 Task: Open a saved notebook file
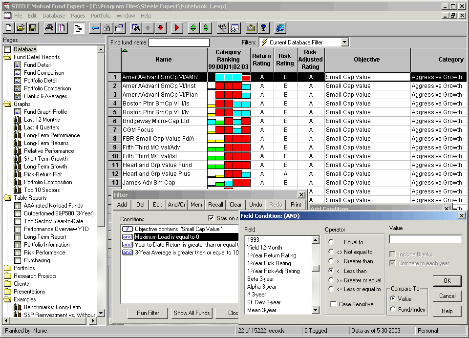click(x=21, y=28)
